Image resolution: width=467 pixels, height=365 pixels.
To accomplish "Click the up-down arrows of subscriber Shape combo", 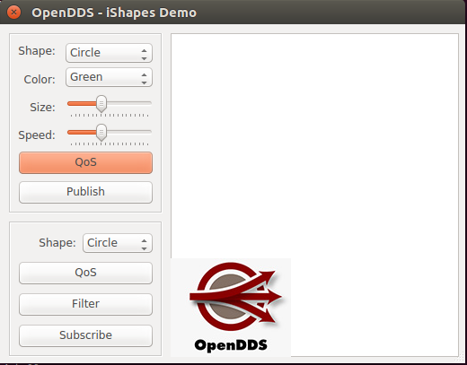I will [x=145, y=244].
